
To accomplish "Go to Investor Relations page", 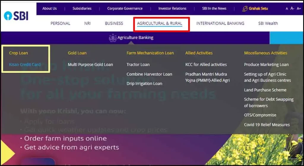I will point(172,9).
